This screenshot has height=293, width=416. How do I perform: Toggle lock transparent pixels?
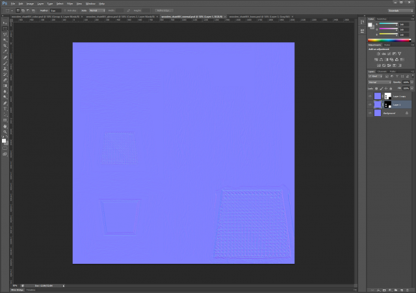(376, 88)
